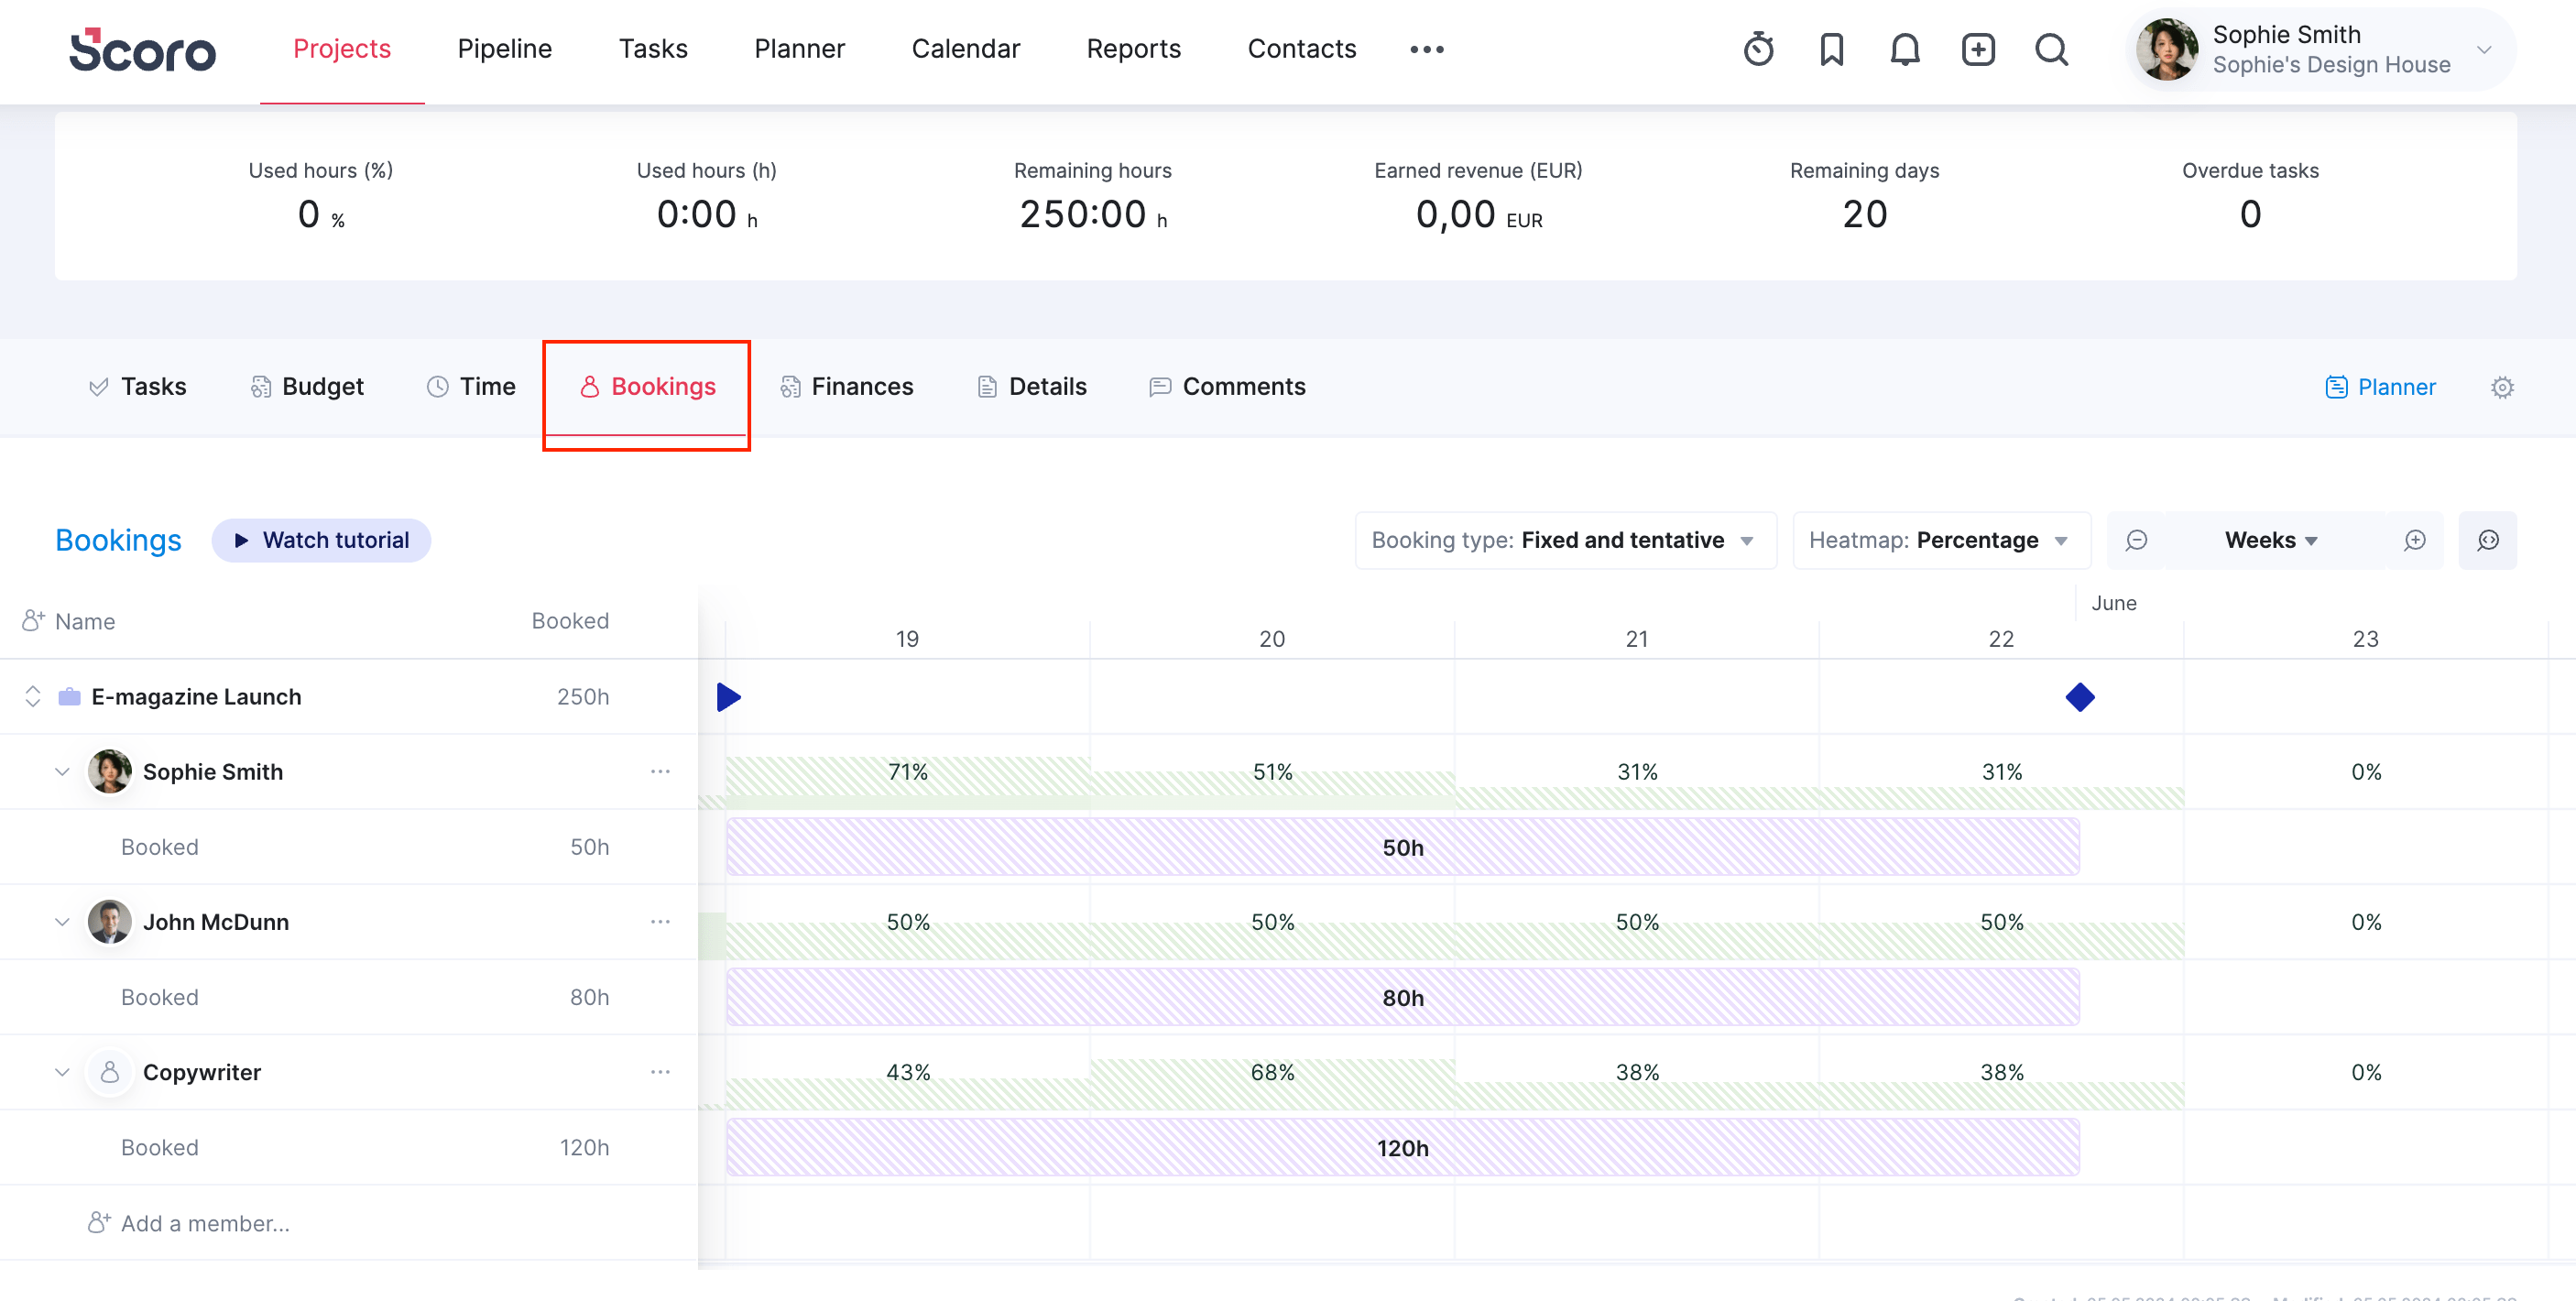
Task: Click the blue diamond milestone marker
Action: tap(2080, 697)
